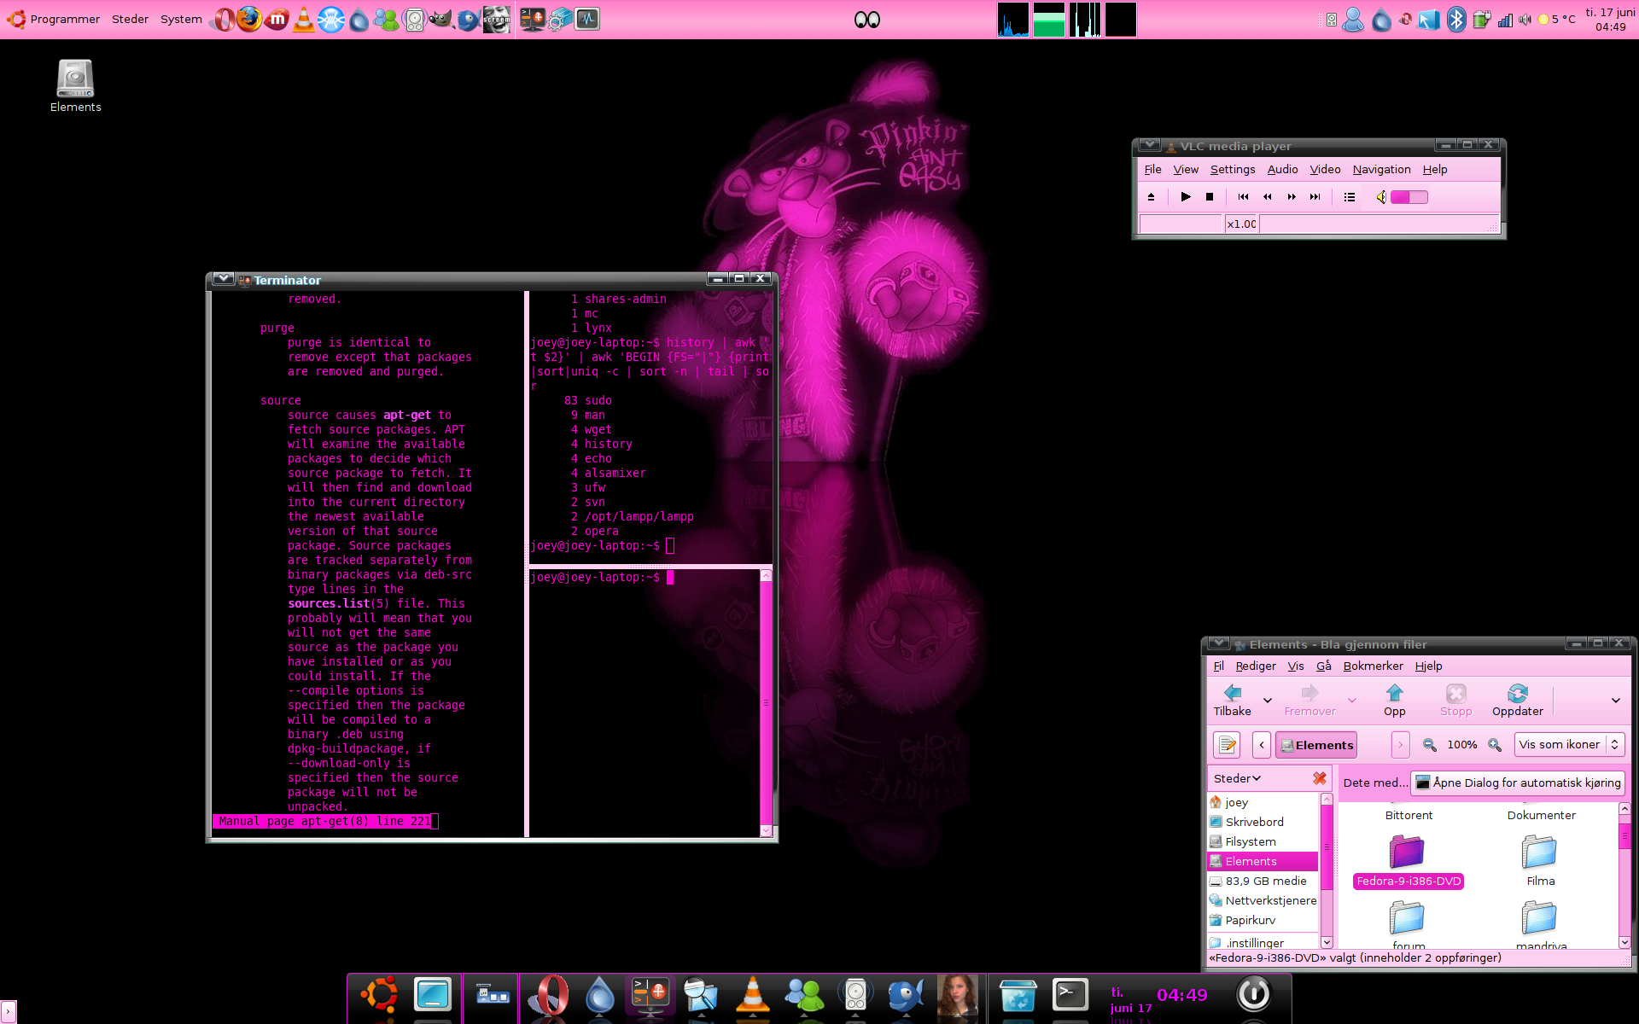Image resolution: width=1639 pixels, height=1024 pixels.
Task: Skip to previous track in VLC
Action: coord(1244,197)
